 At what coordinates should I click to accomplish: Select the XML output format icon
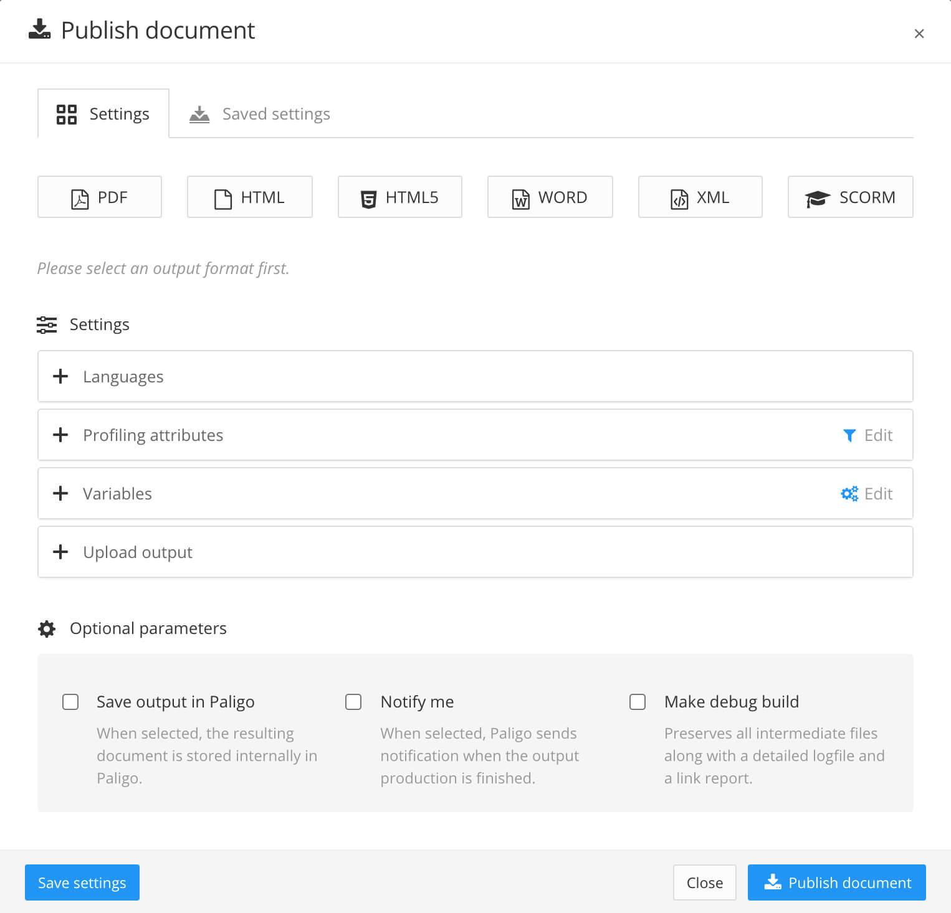pyautogui.click(x=680, y=197)
